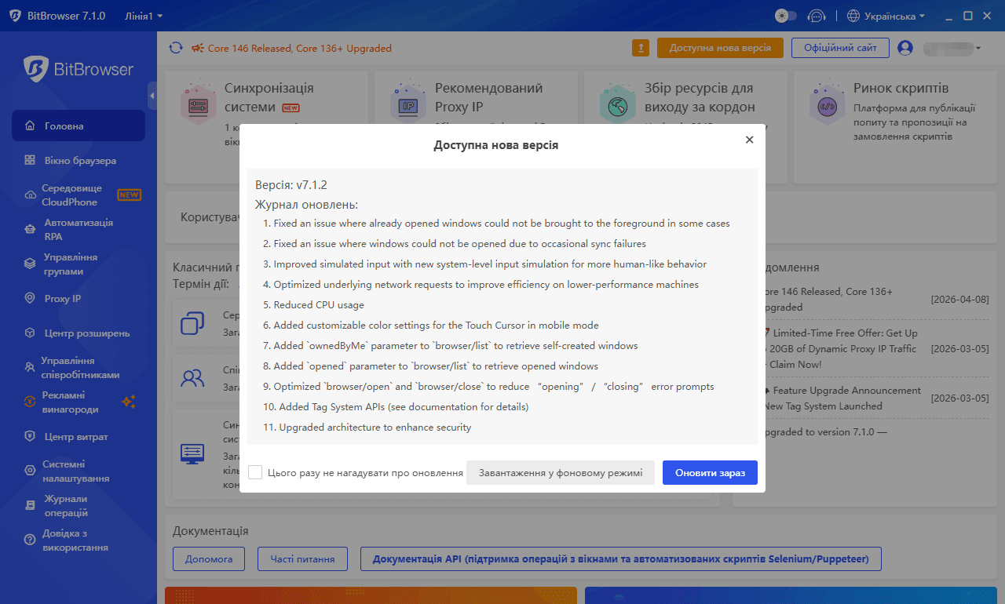Open the Документація API link

(620, 559)
